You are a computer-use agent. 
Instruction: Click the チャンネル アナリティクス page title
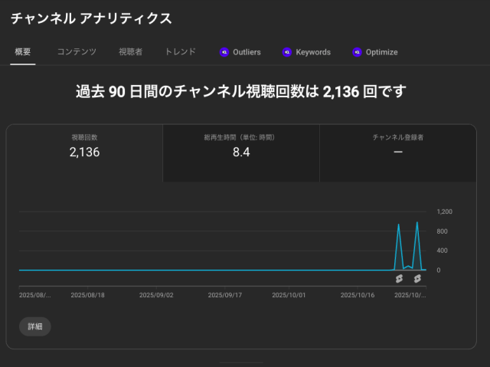[91, 18]
